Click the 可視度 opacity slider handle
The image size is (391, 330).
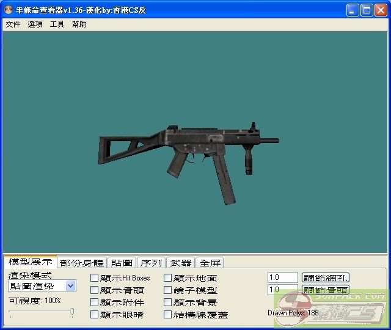[72, 312]
